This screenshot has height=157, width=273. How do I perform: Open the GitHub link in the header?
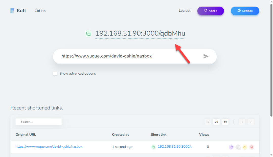pos(40,11)
